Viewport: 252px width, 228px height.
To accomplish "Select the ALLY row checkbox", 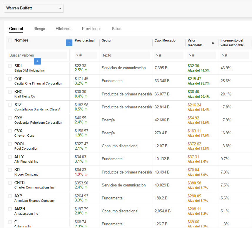I will 10,157.
